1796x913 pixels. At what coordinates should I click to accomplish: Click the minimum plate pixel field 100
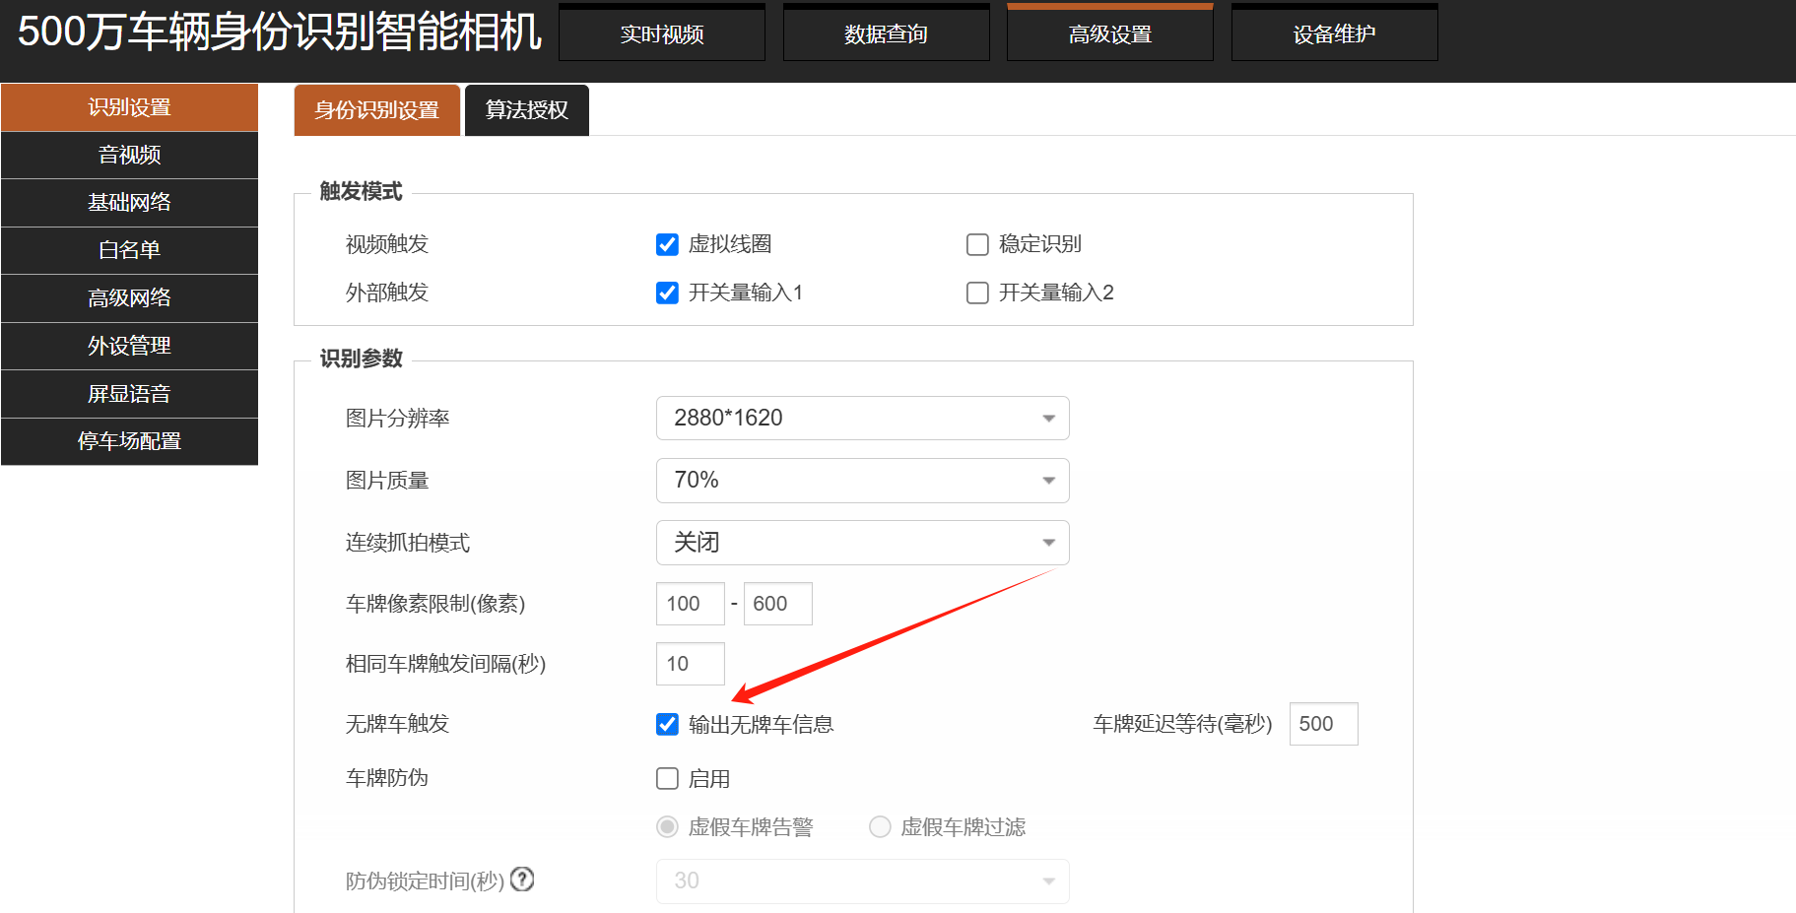tap(691, 604)
